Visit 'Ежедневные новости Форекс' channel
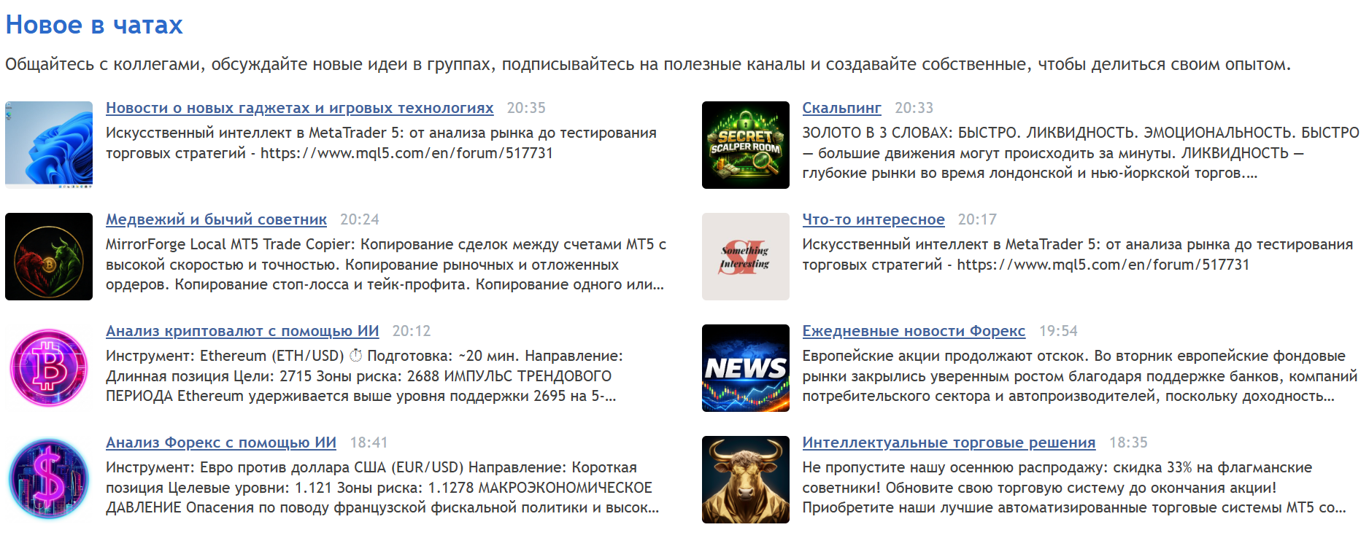Viewport: 1369px width, 538px height. 914,331
